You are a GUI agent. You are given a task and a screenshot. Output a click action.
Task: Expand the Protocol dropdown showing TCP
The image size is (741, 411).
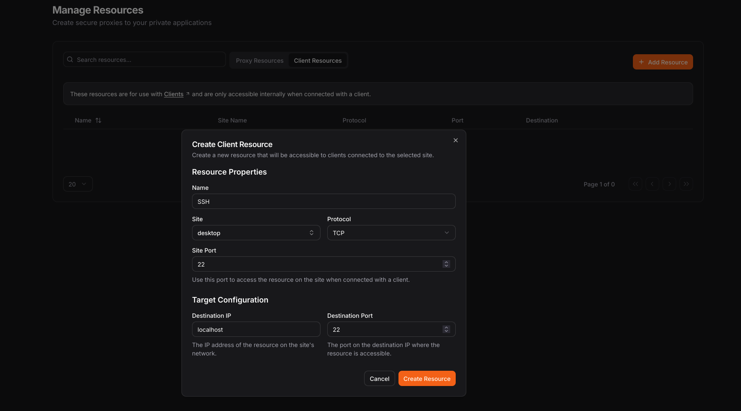pos(391,233)
